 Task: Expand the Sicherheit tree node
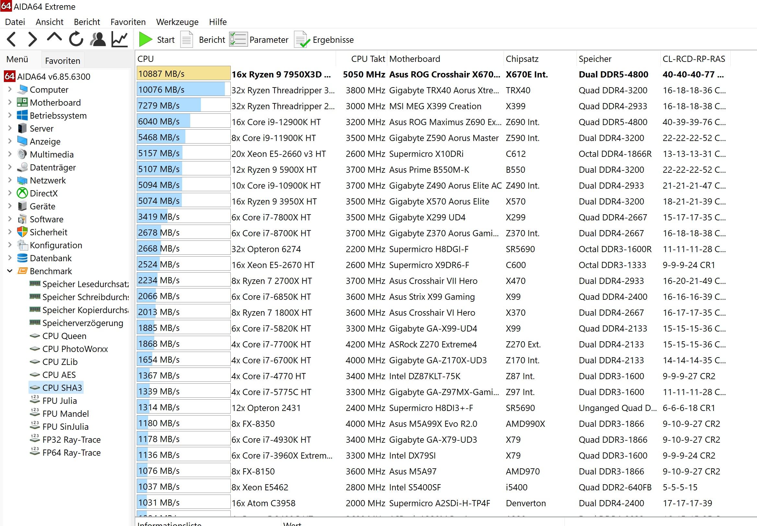(x=9, y=232)
